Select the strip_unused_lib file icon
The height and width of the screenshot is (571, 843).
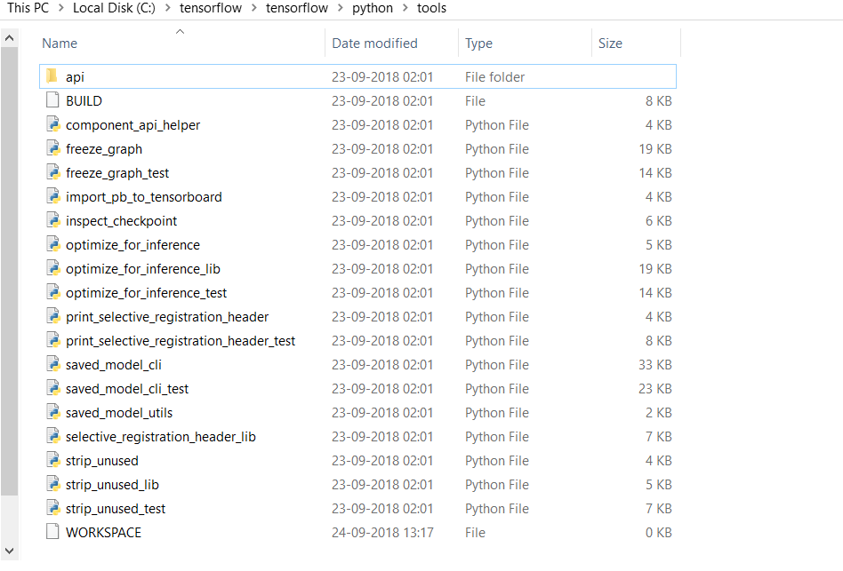coord(53,484)
